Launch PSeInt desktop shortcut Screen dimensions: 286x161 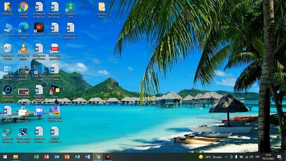[55, 92]
